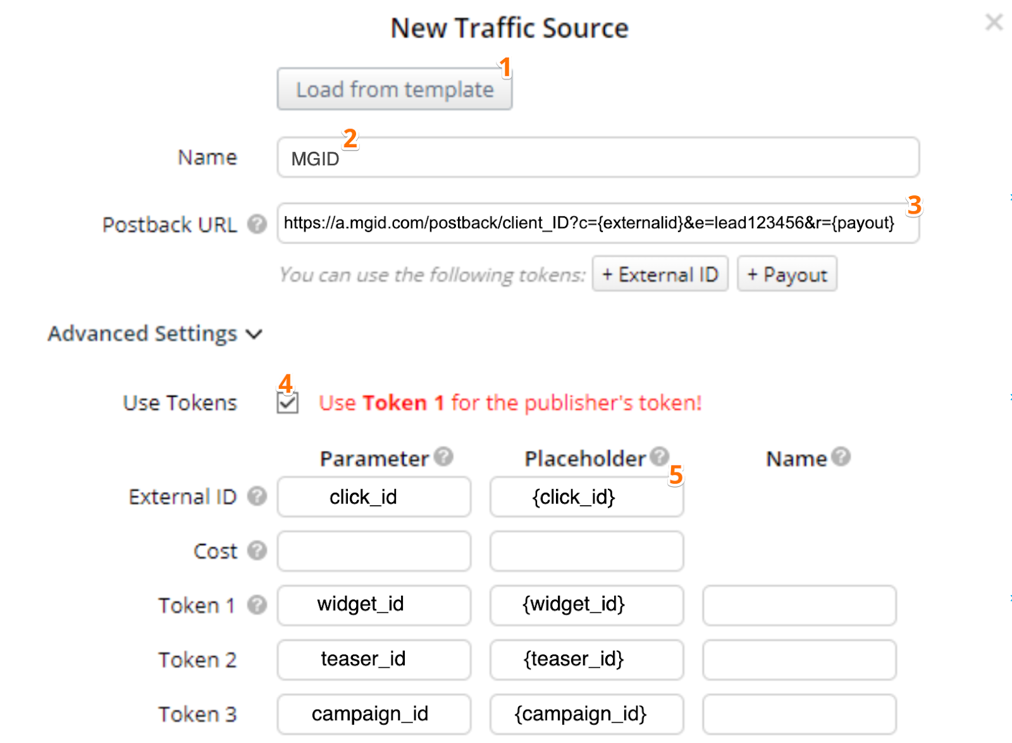1012x743 pixels.
Task: Click the Token 3 parameter field
Action: click(374, 714)
